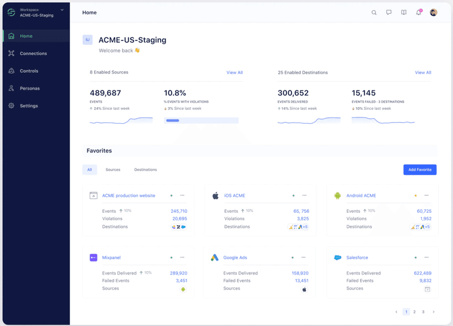
Task: Switch to the Sources filter tab
Action: 113,170
